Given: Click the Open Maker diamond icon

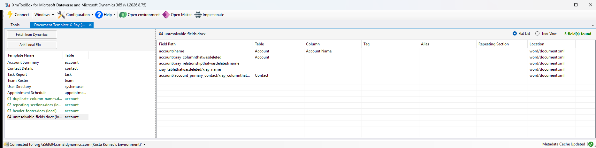Looking at the screenshot, I should coord(166,15).
